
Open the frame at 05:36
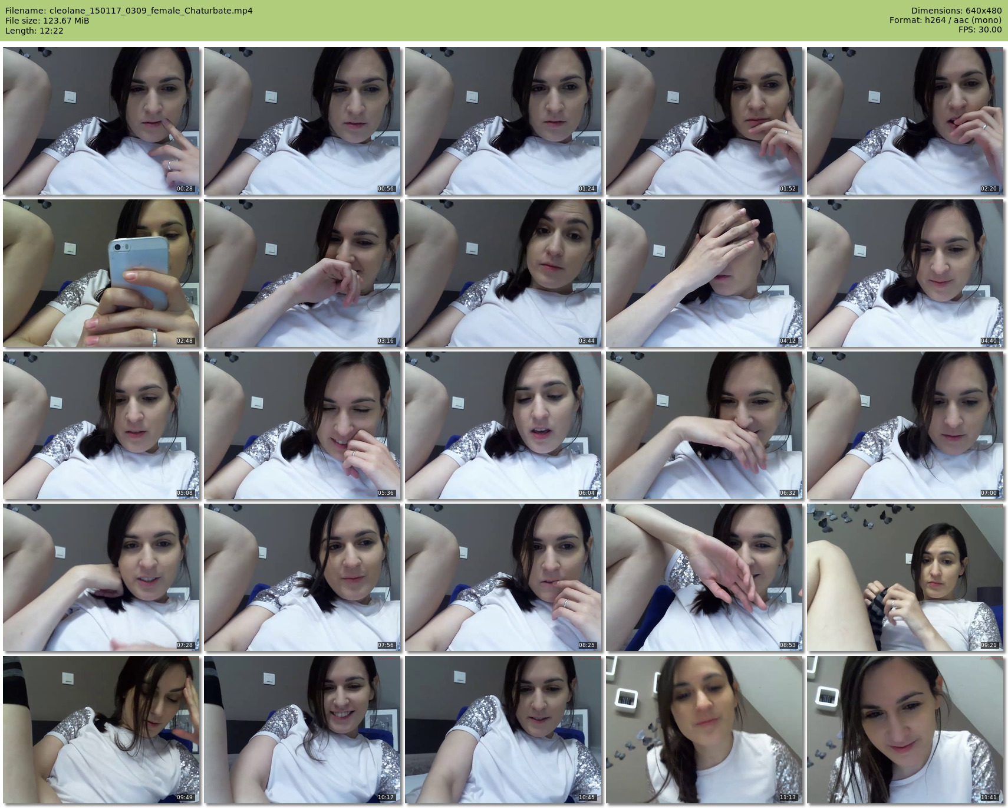point(302,425)
